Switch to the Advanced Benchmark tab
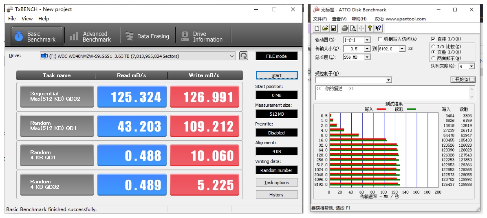The height and width of the screenshot is (218, 487). click(90, 36)
